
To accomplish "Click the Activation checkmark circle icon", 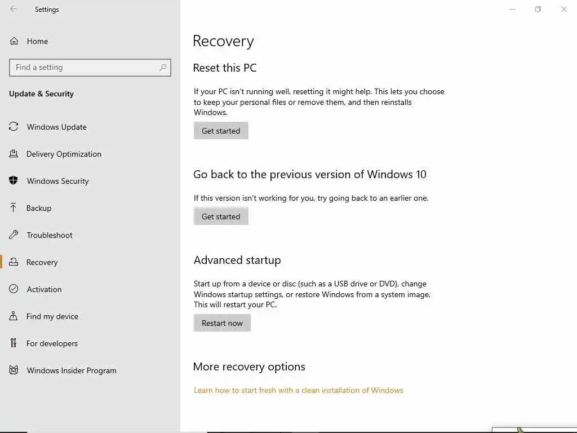I will click(14, 289).
